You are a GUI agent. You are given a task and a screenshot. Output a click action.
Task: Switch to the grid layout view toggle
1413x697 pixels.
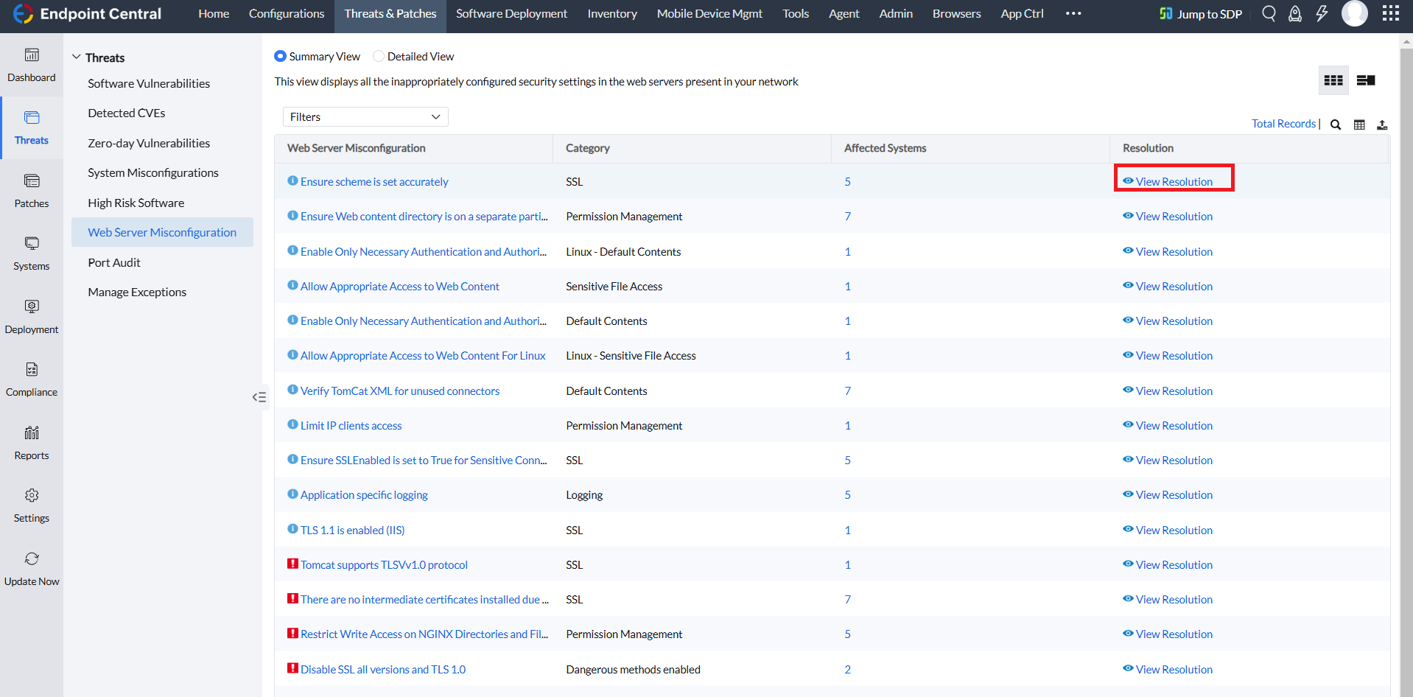point(1333,80)
